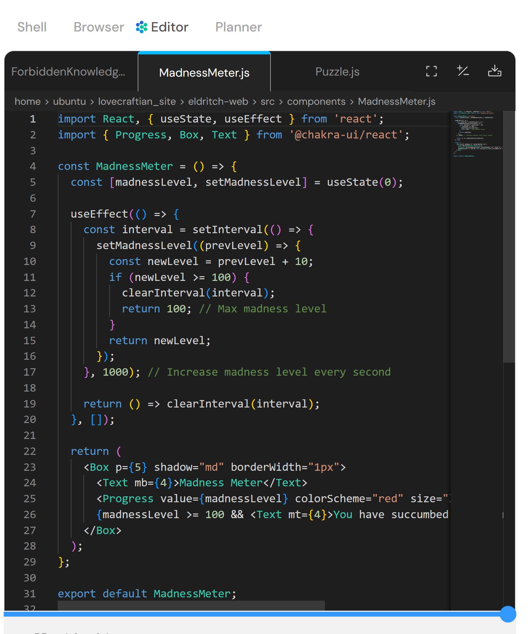Click line number 1 in gutter
This screenshot has height=634, width=528.
click(x=33, y=119)
